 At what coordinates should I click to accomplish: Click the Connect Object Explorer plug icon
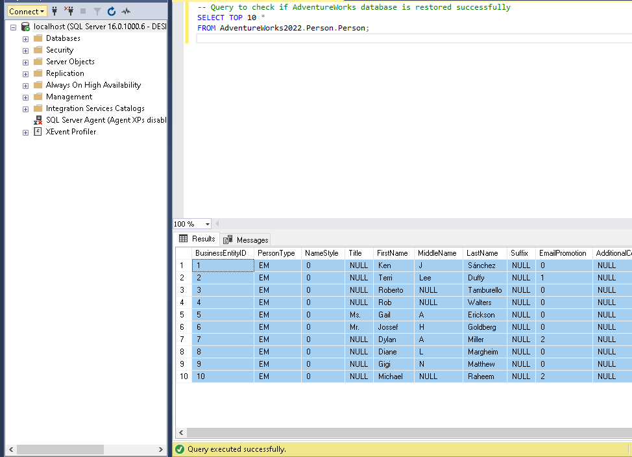pos(55,11)
